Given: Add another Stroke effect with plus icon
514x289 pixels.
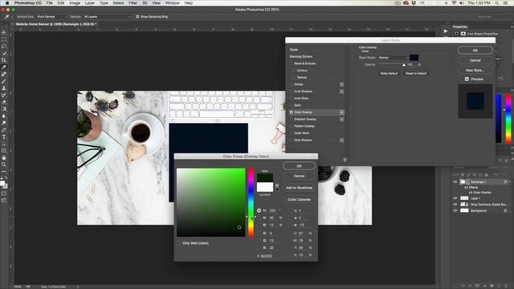Looking at the screenshot, I should click(341, 84).
